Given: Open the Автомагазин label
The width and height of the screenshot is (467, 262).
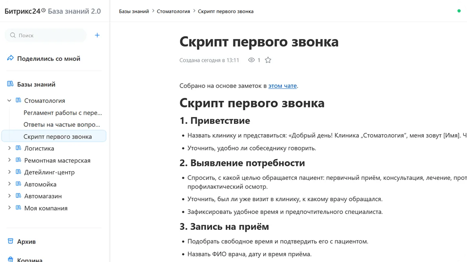Looking at the screenshot, I should click(x=43, y=196).
